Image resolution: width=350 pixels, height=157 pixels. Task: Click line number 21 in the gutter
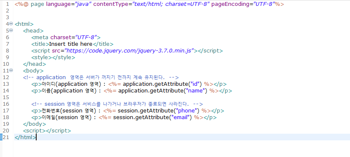(6, 137)
